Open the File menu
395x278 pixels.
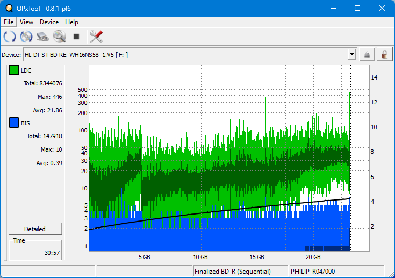coord(9,22)
